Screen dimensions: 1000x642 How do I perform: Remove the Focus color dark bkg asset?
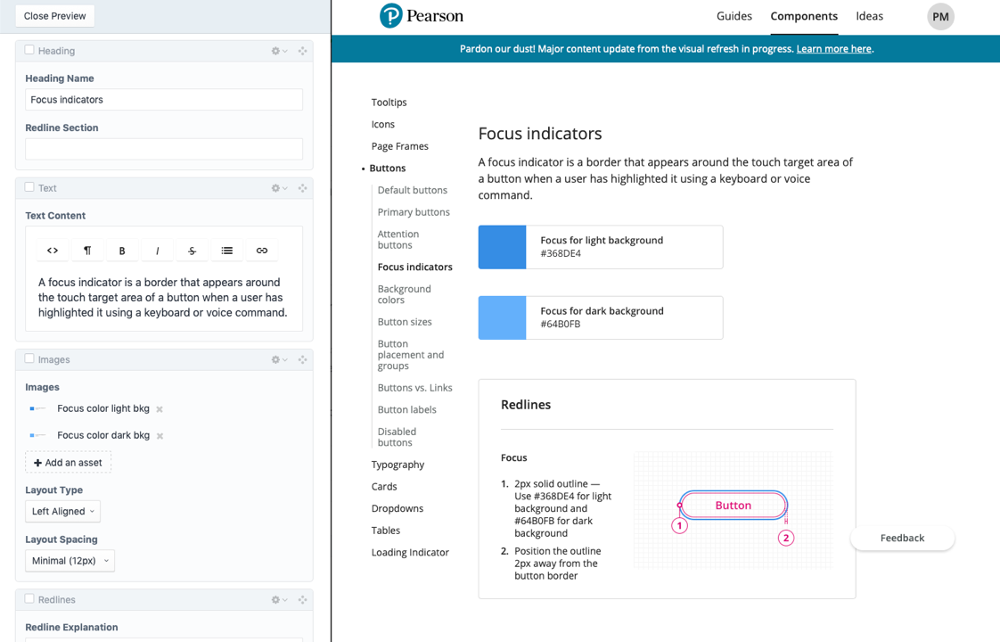(158, 434)
